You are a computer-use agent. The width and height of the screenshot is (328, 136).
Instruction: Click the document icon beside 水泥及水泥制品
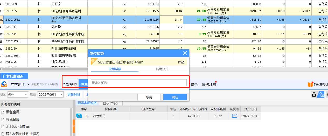pyautogui.click(x=3, y=126)
